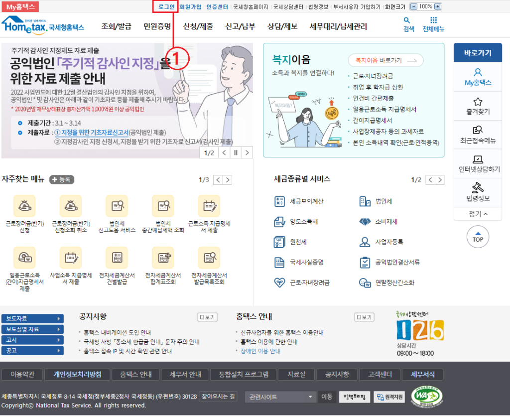Open the 전체메뉴 grid icon
Screen dimensions: 510x418
(433, 20)
